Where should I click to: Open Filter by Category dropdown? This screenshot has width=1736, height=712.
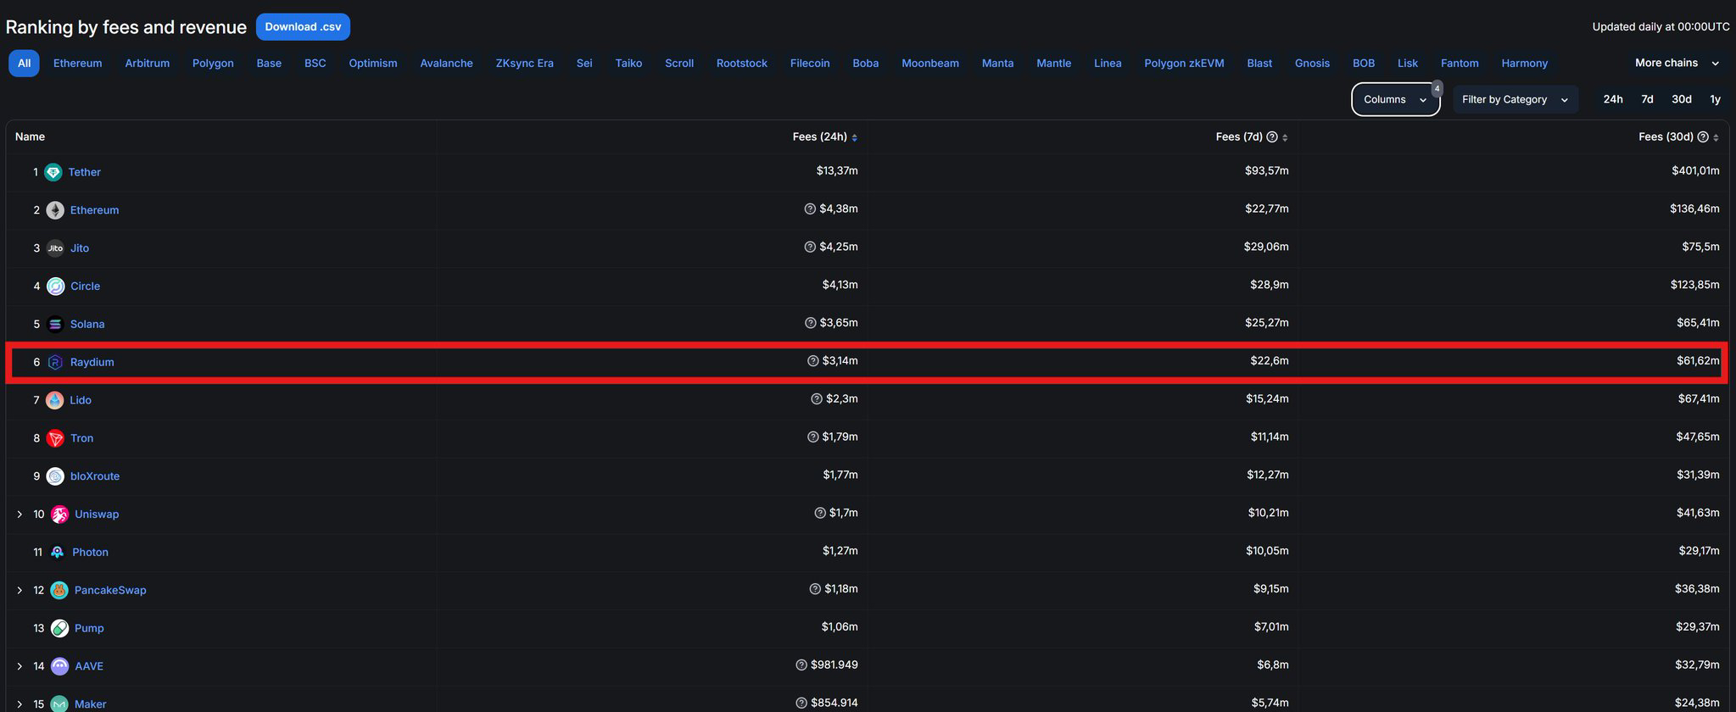(1516, 99)
